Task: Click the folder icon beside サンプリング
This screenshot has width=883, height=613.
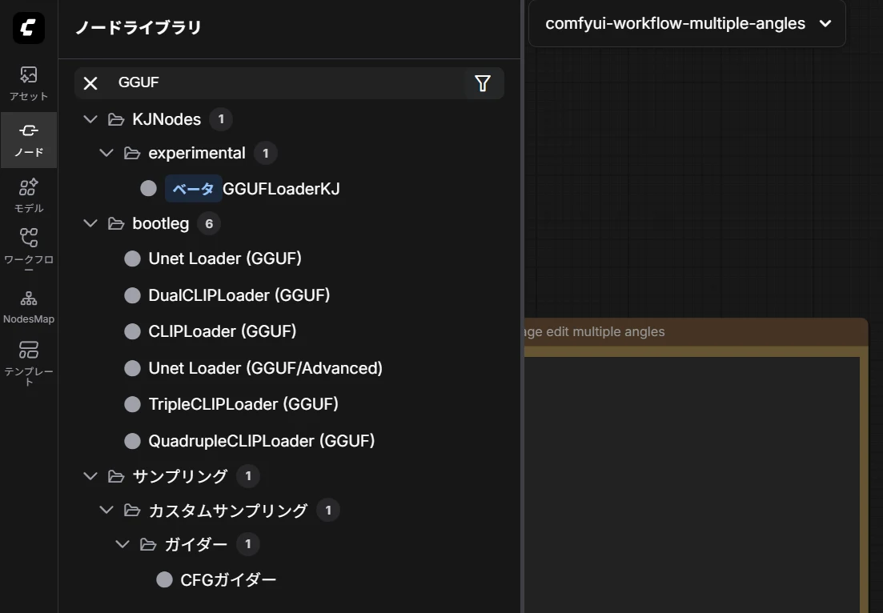Action: click(116, 476)
